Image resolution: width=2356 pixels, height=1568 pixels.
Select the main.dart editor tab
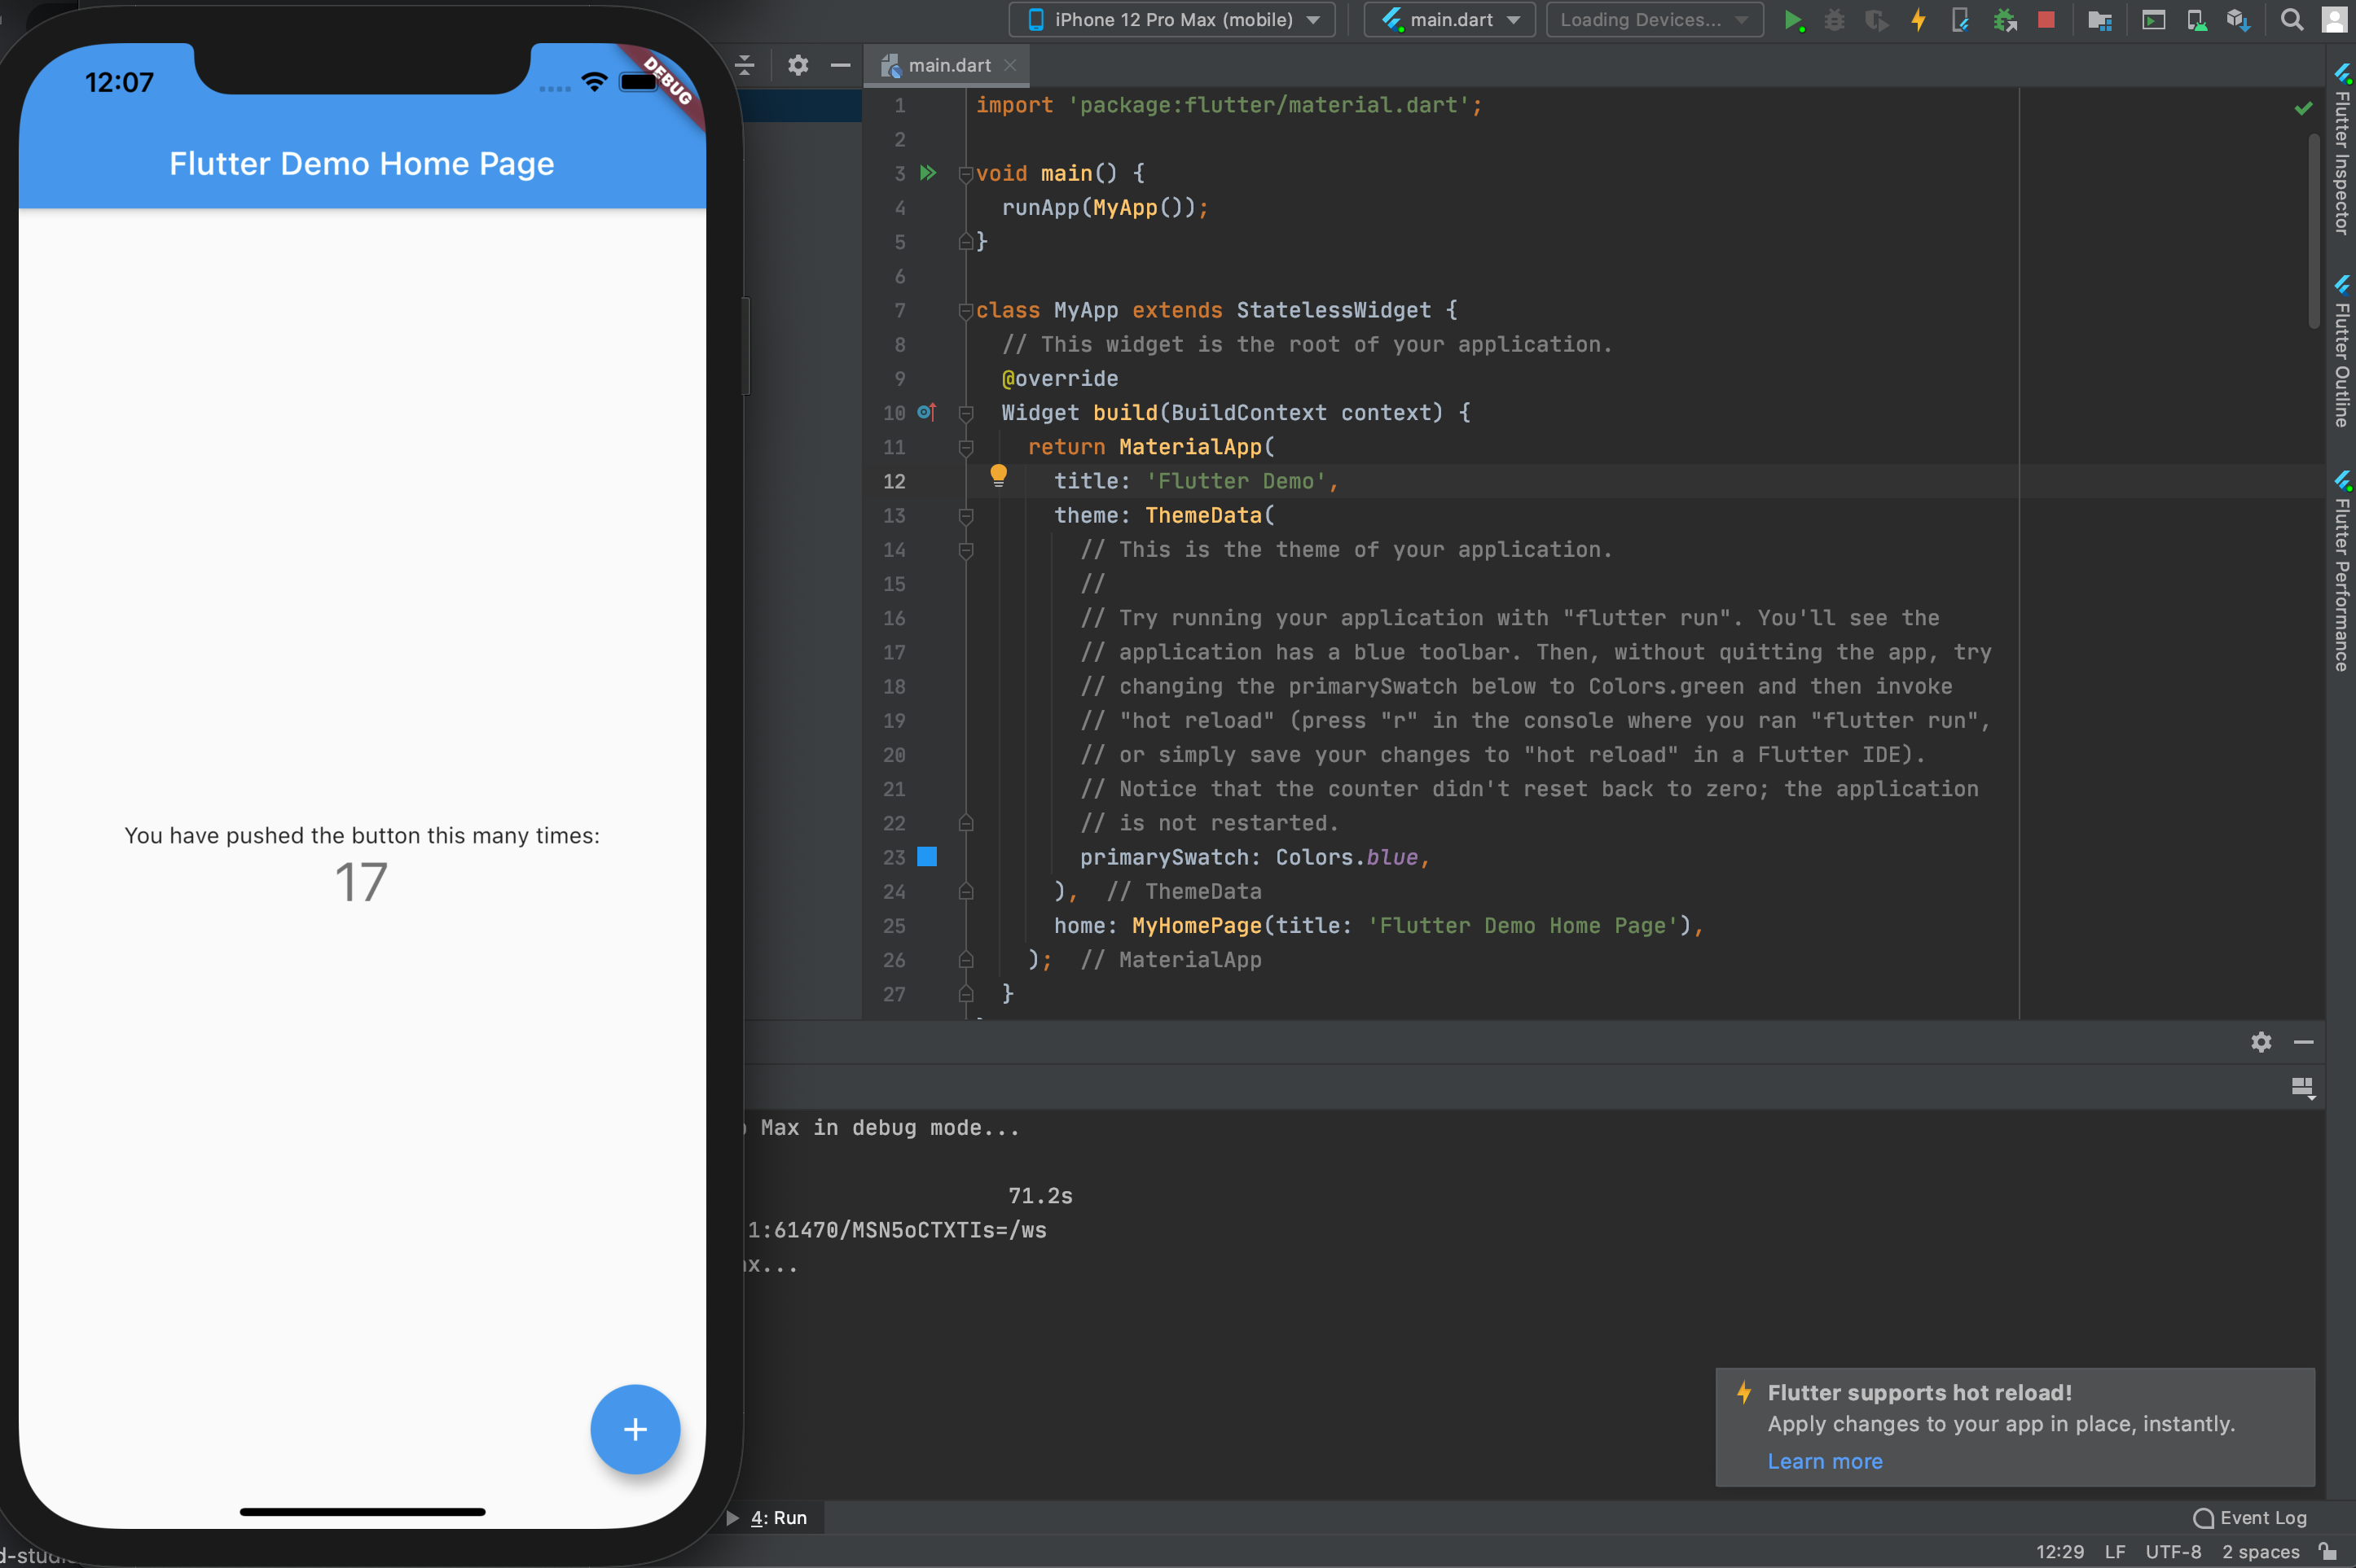coord(947,65)
